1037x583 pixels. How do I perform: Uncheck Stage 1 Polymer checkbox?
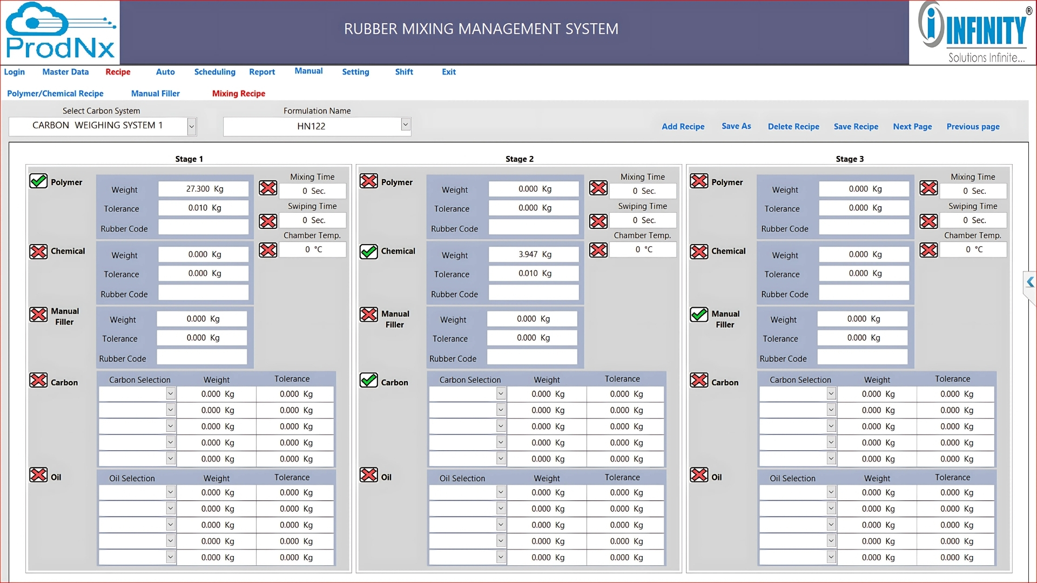click(x=38, y=181)
